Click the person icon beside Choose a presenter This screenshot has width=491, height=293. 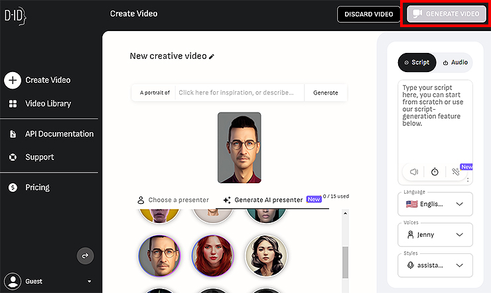(141, 200)
